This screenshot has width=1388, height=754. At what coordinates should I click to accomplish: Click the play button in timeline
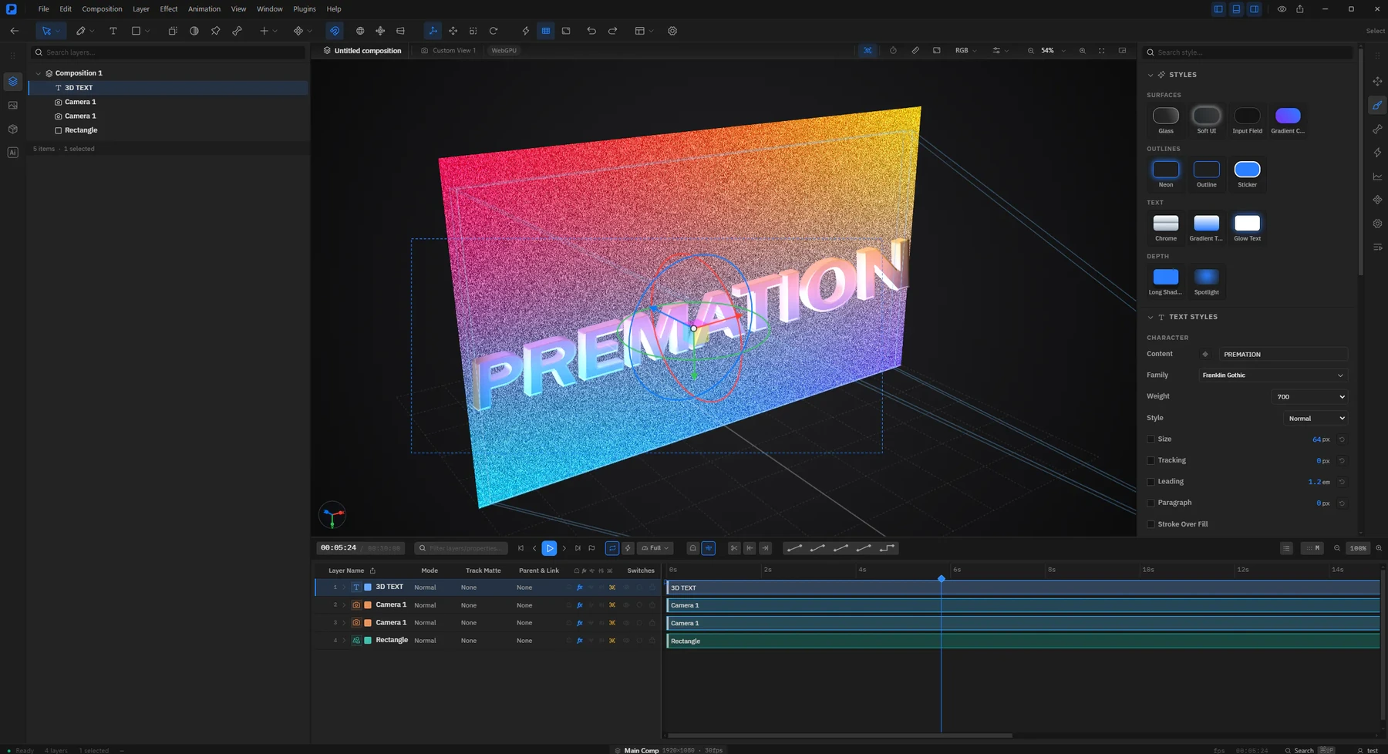pyautogui.click(x=549, y=548)
